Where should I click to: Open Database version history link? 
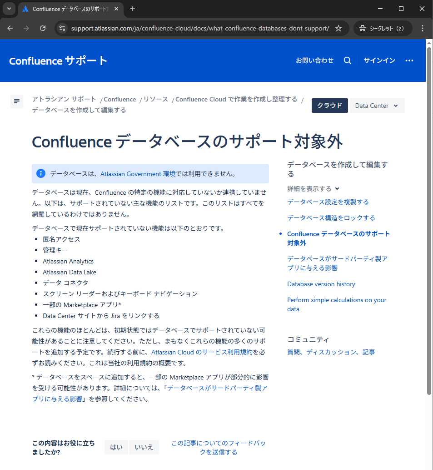click(x=321, y=284)
